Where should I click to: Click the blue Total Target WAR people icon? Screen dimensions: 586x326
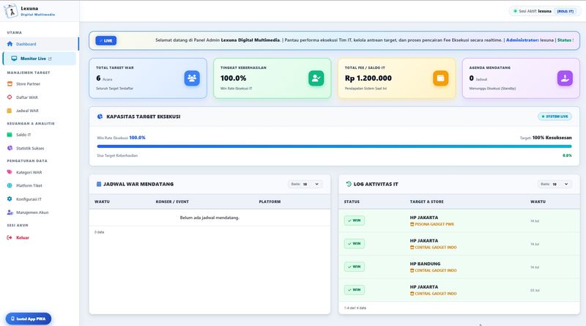[x=192, y=78]
